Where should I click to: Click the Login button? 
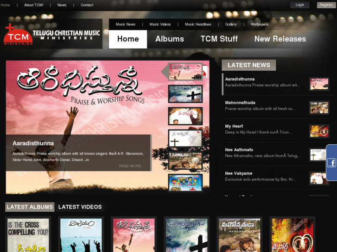click(299, 5)
